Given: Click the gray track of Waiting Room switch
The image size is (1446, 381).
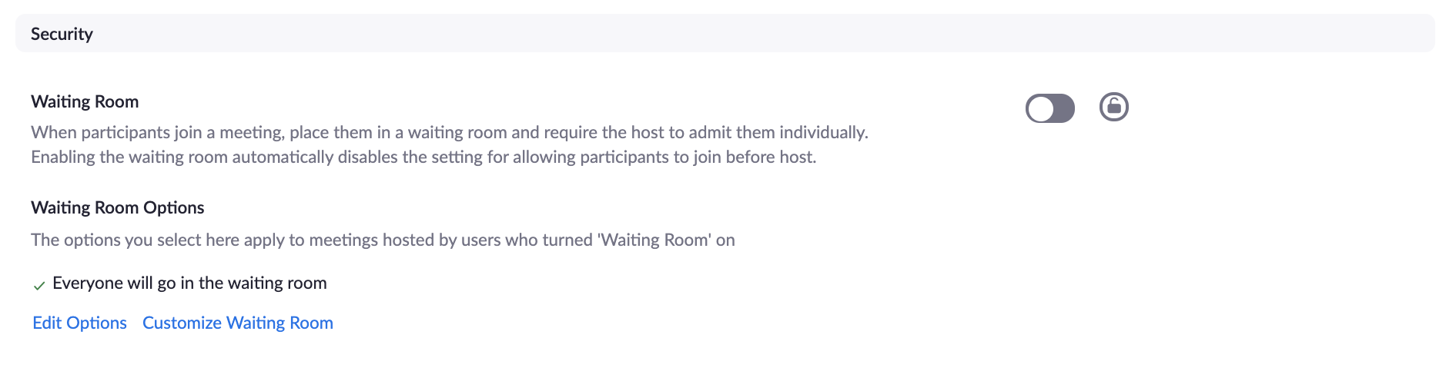Looking at the screenshot, I should point(1063,108).
